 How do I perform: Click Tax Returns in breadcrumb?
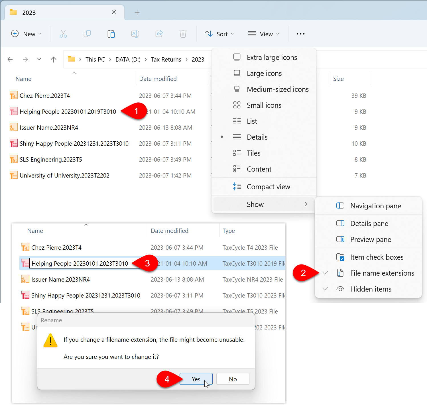pyautogui.click(x=166, y=60)
